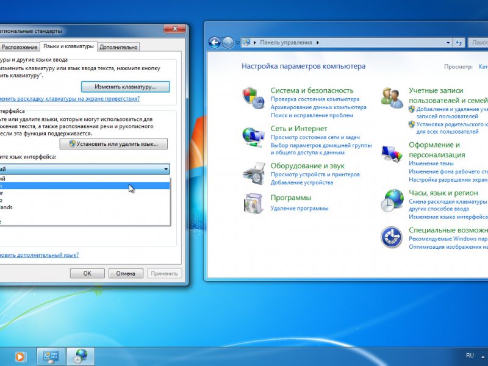Refresh the Control Panel address bar
The height and width of the screenshot is (366, 488).
459,43
